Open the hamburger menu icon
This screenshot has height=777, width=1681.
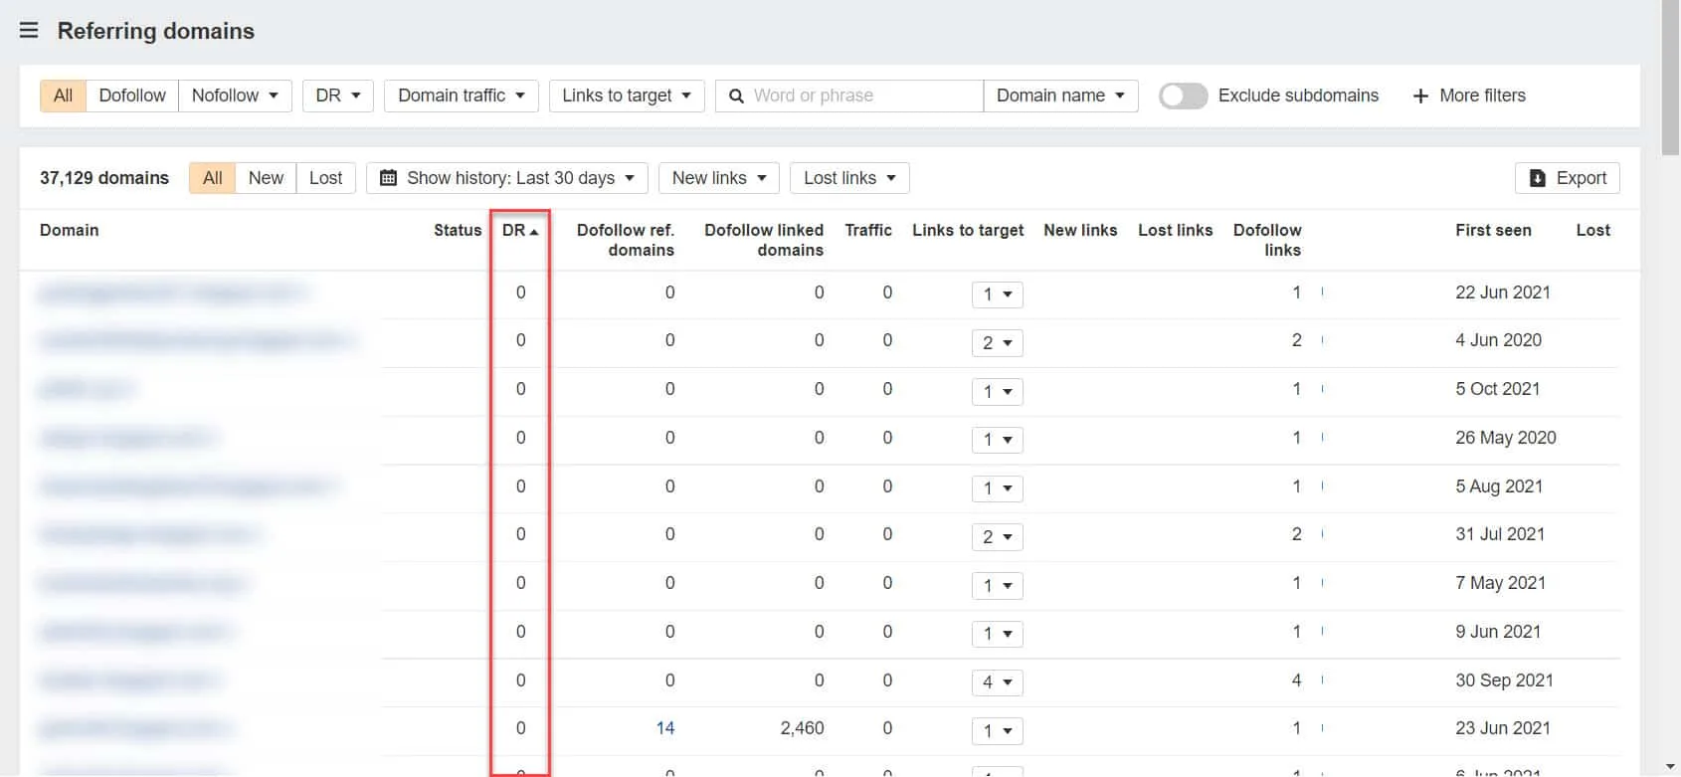coord(29,31)
